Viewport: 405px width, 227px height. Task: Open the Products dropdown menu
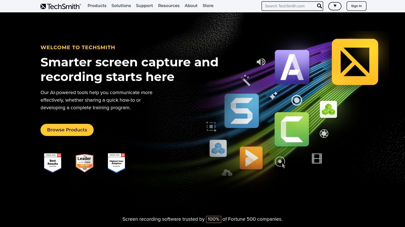[x=97, y=6]
